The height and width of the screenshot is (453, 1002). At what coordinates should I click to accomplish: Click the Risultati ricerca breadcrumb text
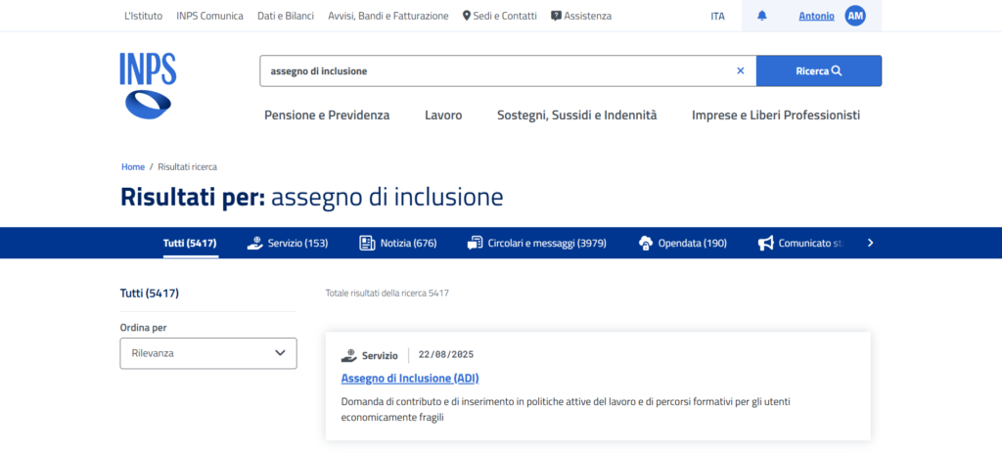click(x=187, y=166)
